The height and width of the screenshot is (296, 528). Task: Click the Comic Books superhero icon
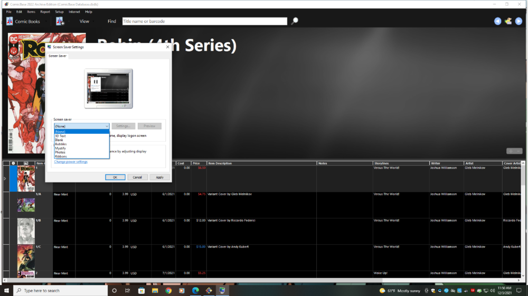click(10, 21)
